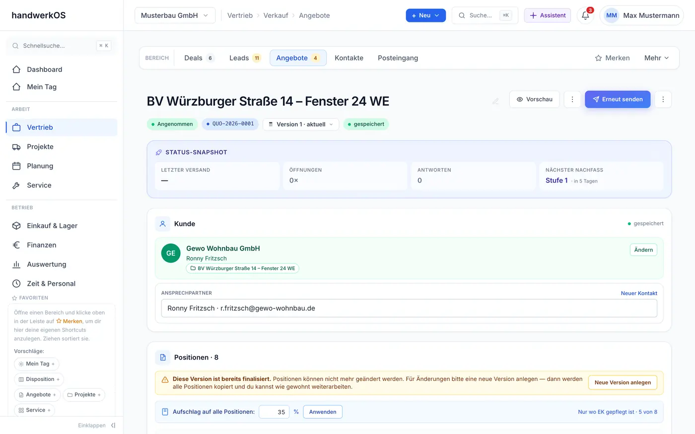Toggle Merken star for this area

pyautogui.click(x=612, y=58)
